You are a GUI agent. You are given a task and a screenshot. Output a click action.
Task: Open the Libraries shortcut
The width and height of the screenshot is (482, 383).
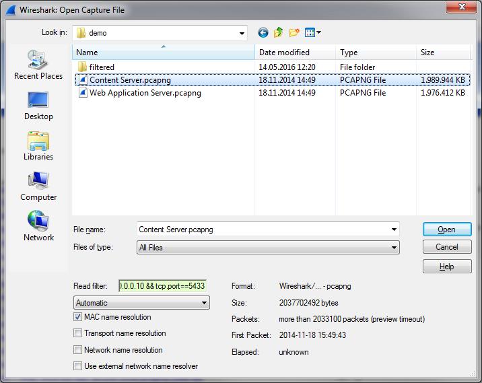pos(38,146)
